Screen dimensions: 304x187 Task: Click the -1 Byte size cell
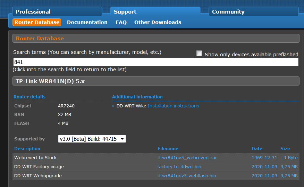point(290,158)
